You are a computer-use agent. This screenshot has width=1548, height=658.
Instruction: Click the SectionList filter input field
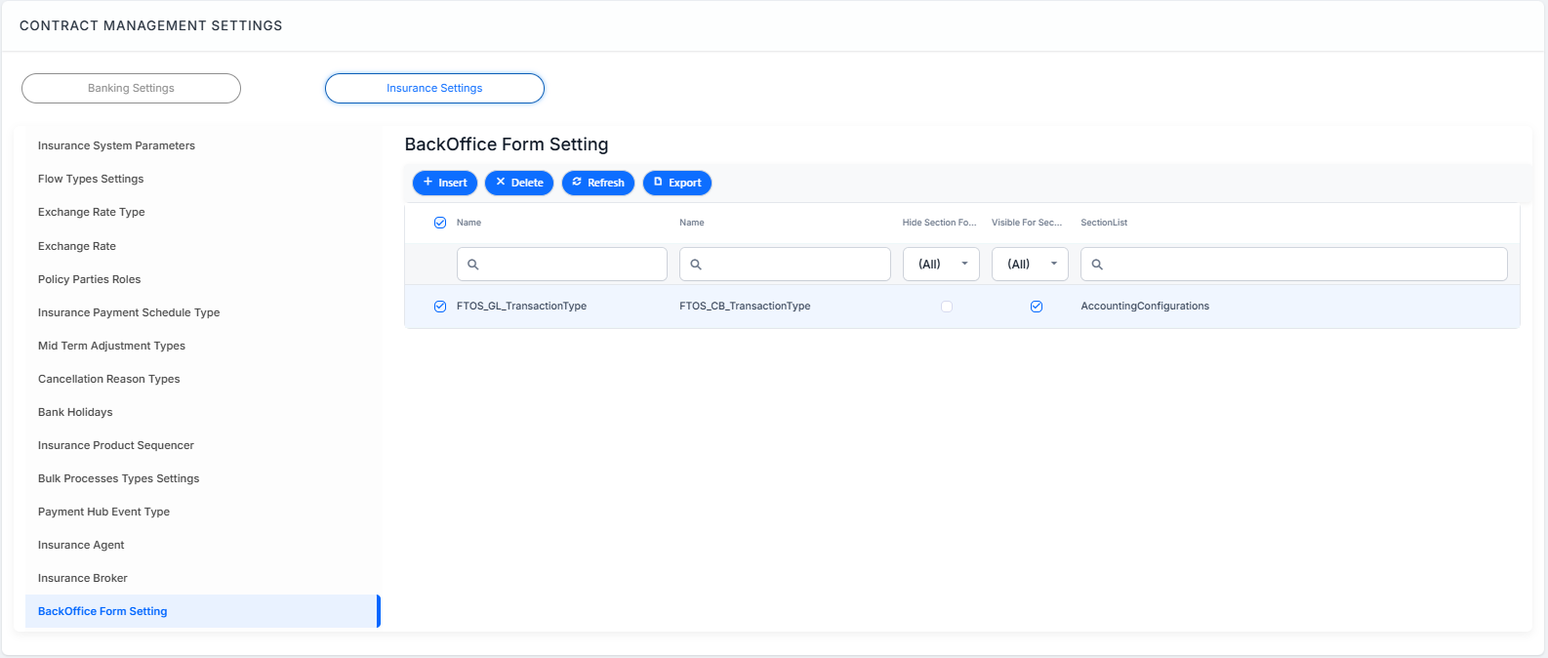click(1294, 265)
